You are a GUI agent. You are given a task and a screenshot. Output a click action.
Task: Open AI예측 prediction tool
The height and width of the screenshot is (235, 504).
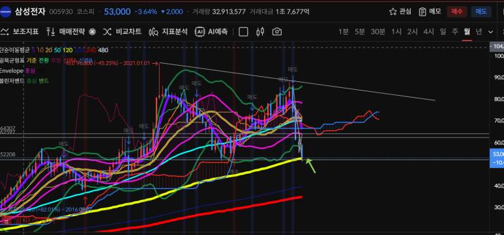pyautogui.click(x=211, y=31)
